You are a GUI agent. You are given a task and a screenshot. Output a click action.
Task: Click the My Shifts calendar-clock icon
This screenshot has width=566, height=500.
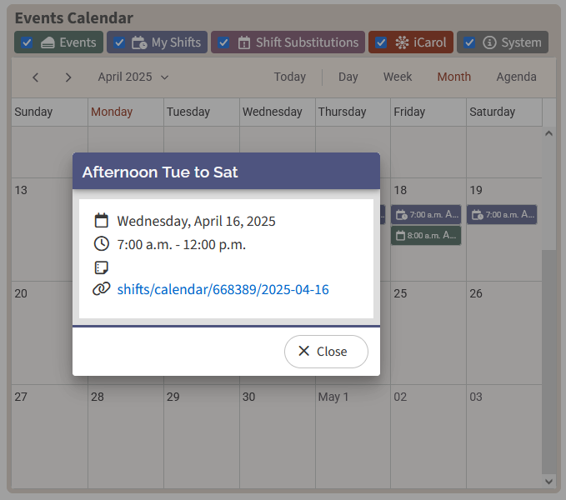tap(139, 42)
